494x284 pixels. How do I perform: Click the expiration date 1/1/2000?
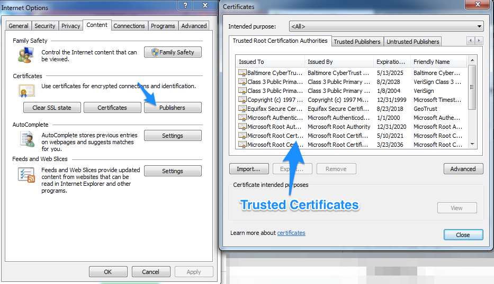click(389, 118)
